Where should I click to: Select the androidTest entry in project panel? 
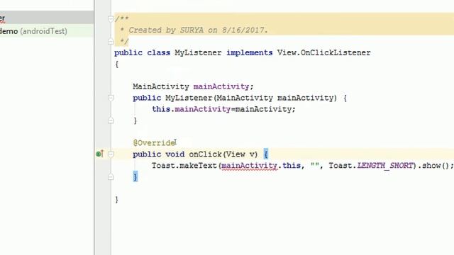pyautogui.click(x=33, y=31)
